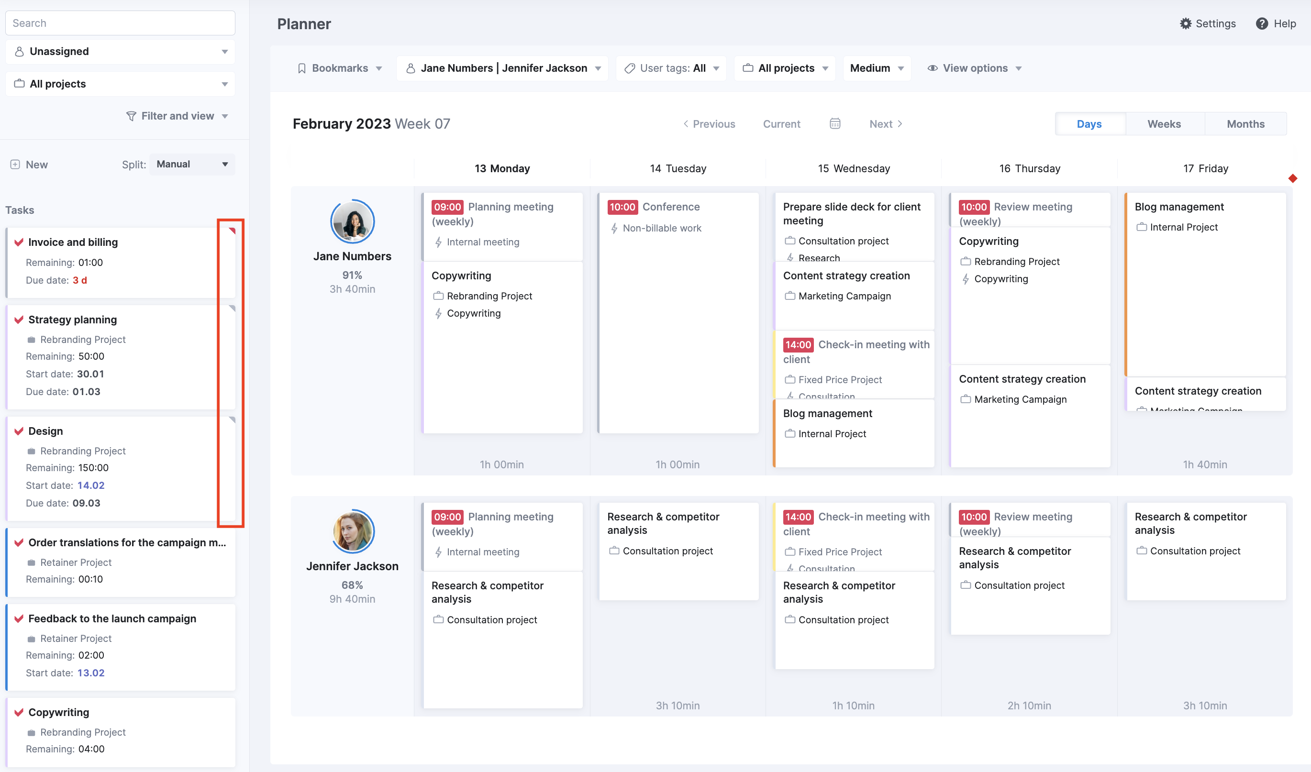The image size is (1311, 772).
Task: Open Jane's 09:00 Planning meeting on Monday
Action: (502, 226)
